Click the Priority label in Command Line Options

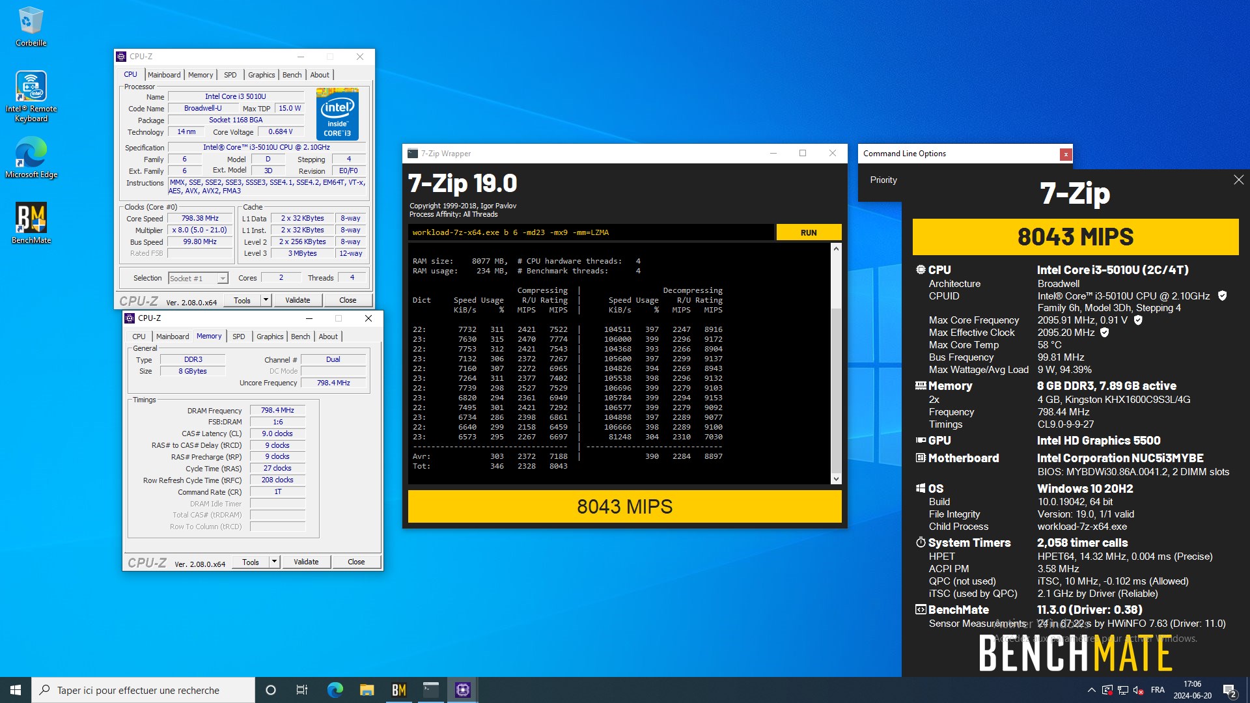pos(883,180)
